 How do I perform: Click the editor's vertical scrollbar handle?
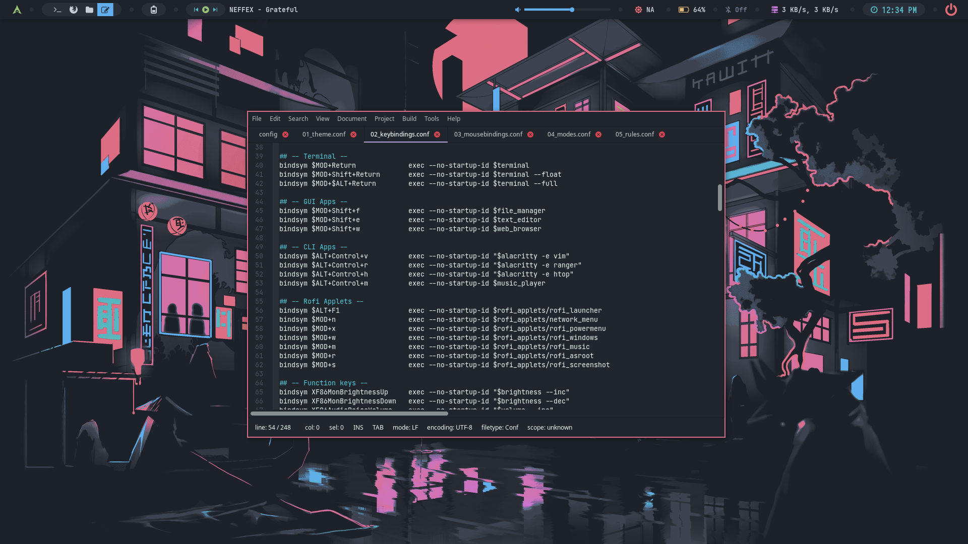point(719,197)
